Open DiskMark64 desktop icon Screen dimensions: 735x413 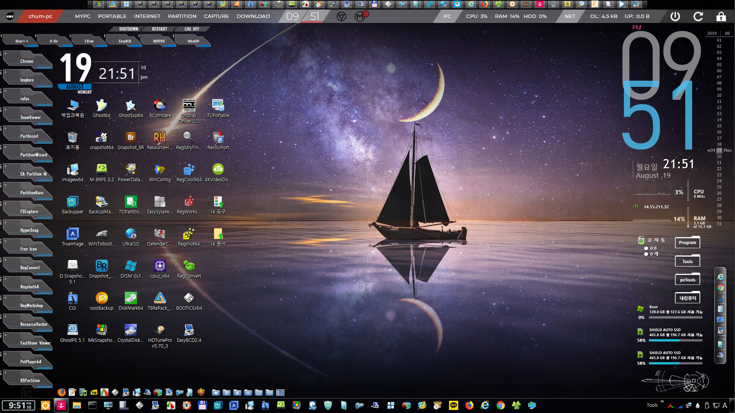(x=131, y=301)
